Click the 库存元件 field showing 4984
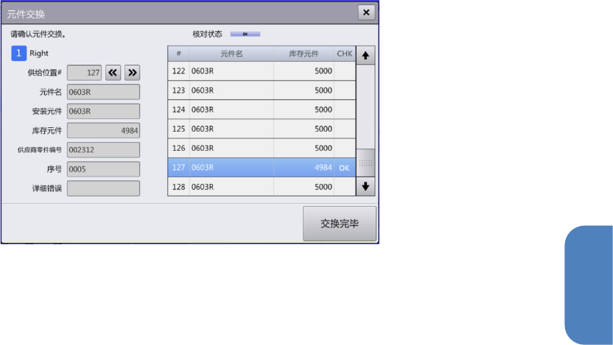This screenshot has height=345, width=613. [x=103, y=130]
